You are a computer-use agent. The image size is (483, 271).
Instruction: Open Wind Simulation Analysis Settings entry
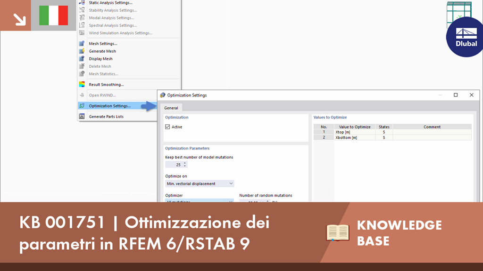120,33
